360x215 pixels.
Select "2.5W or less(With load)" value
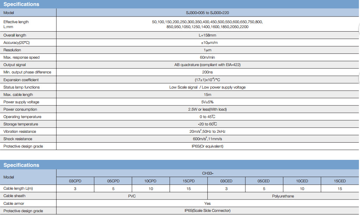207,110
